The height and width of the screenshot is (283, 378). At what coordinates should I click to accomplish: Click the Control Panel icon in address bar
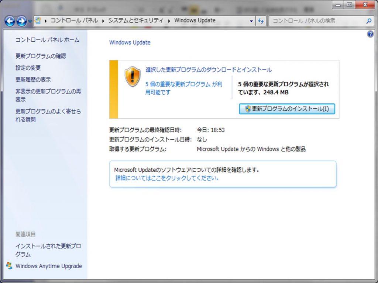[38, 21]
